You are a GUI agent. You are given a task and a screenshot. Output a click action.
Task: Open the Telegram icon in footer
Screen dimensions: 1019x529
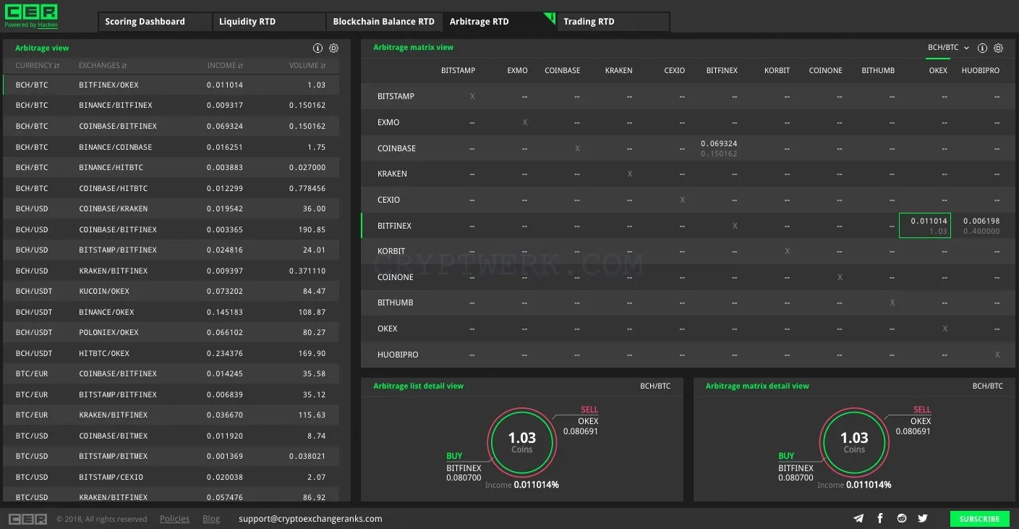click(858, 518)
